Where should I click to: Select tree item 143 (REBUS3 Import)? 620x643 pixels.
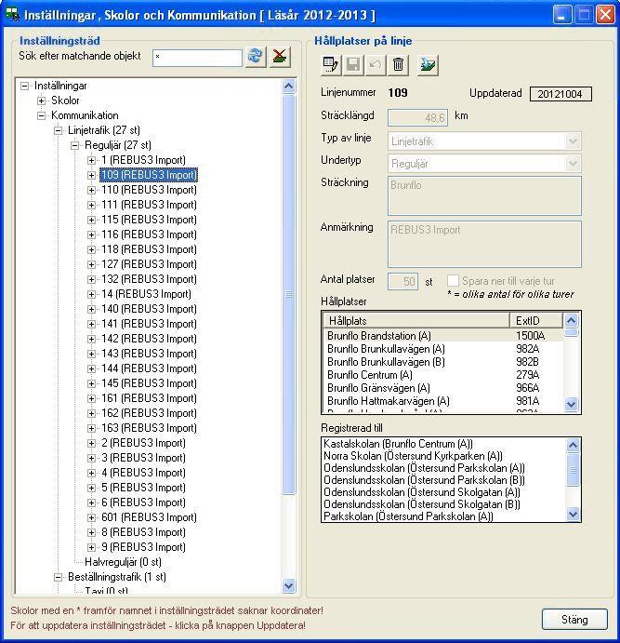tap(149, 354)
